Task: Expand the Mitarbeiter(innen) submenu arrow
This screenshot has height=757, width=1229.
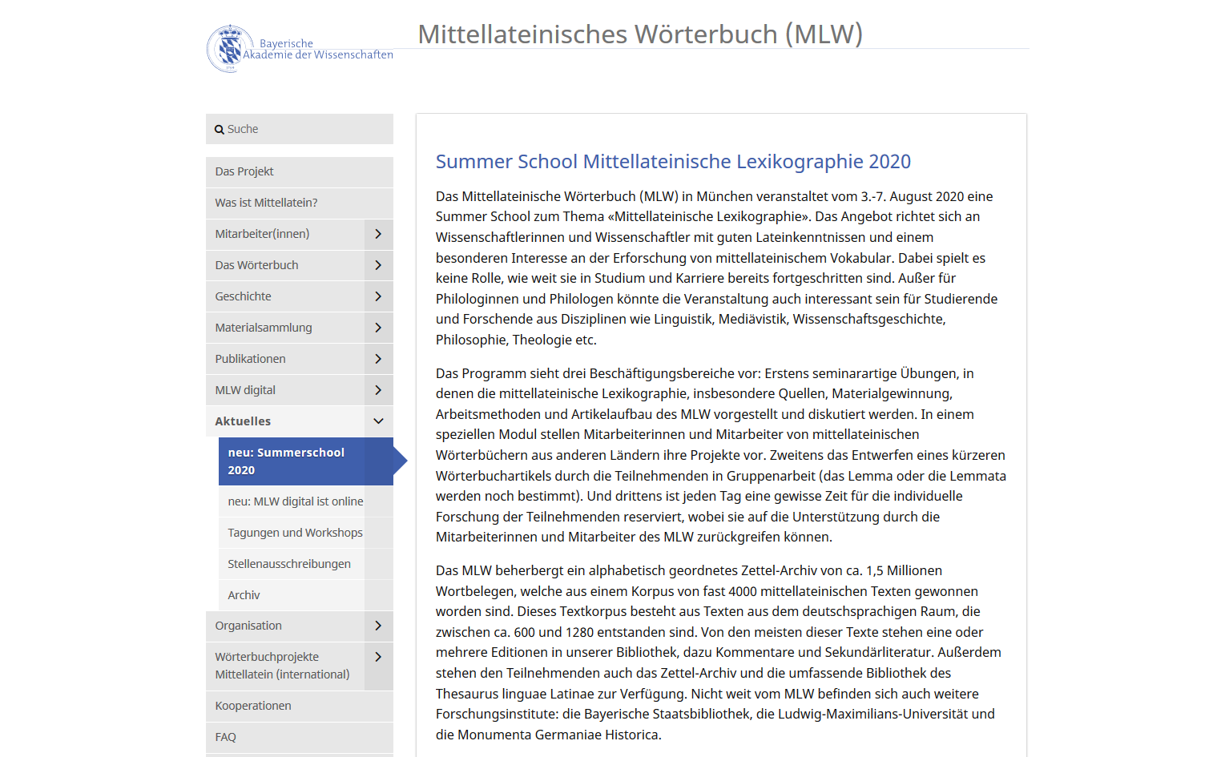Action: pos(379,234)
